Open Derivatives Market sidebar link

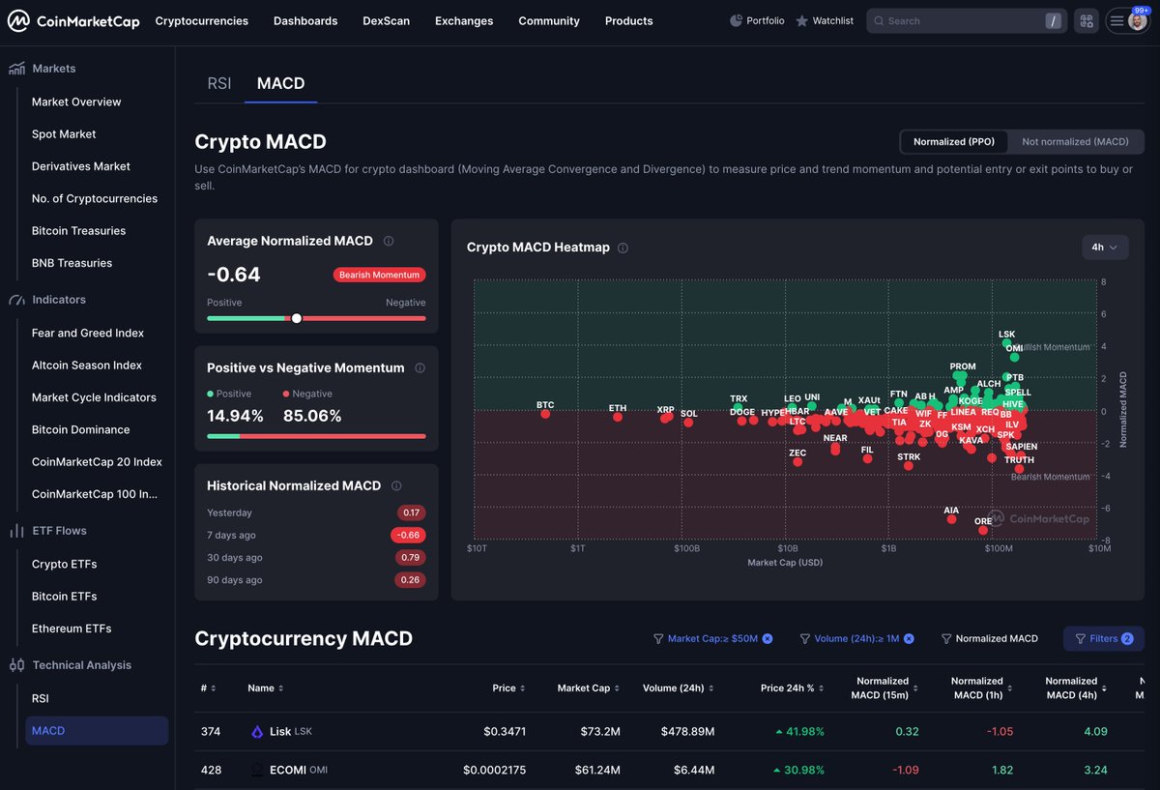(81, 166)
